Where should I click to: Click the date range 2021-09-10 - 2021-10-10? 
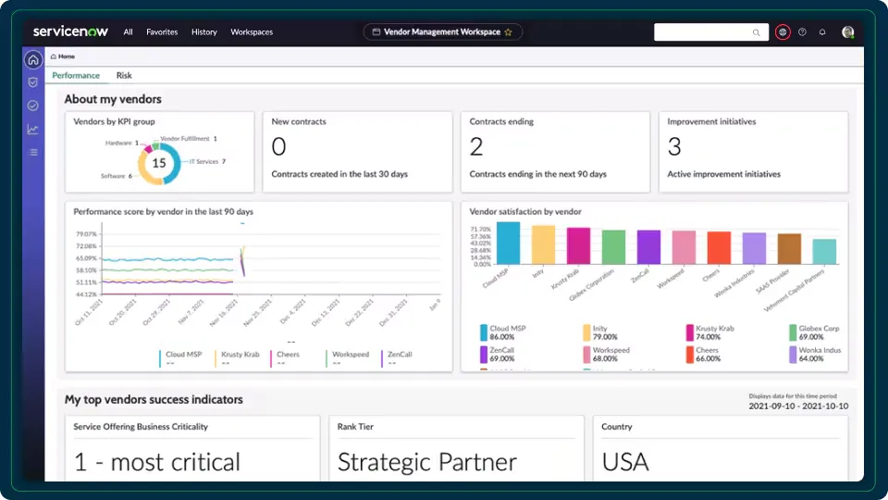pos(798,406)
